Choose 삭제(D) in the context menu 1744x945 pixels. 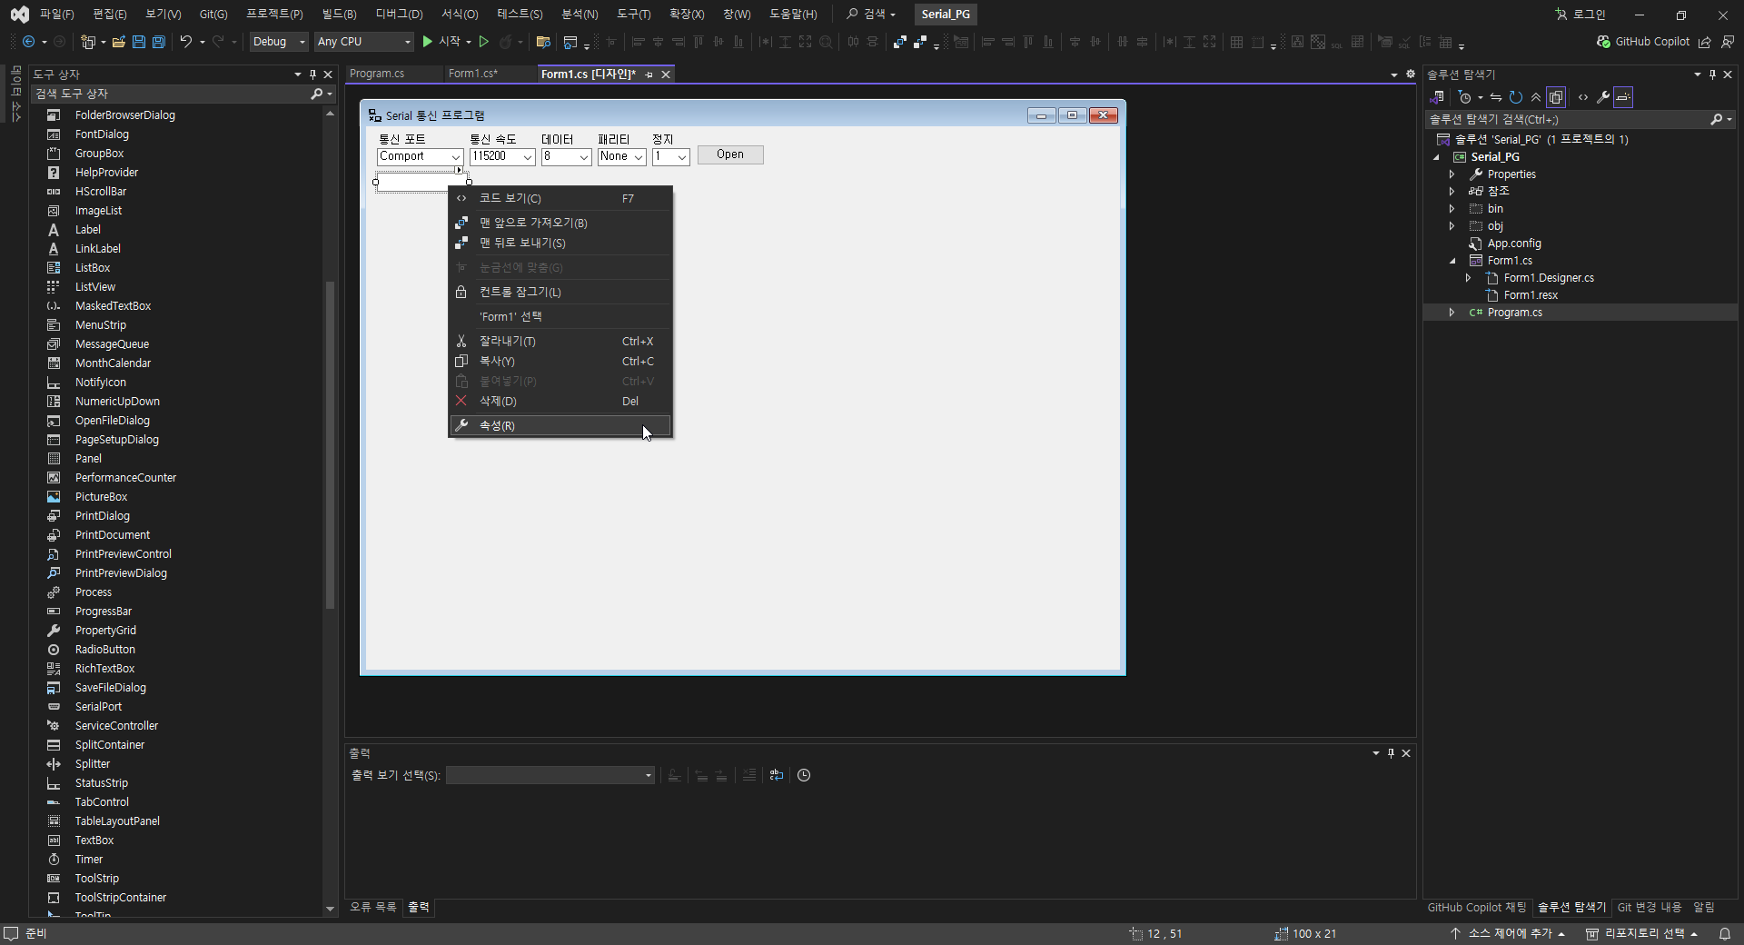point(560,401)
